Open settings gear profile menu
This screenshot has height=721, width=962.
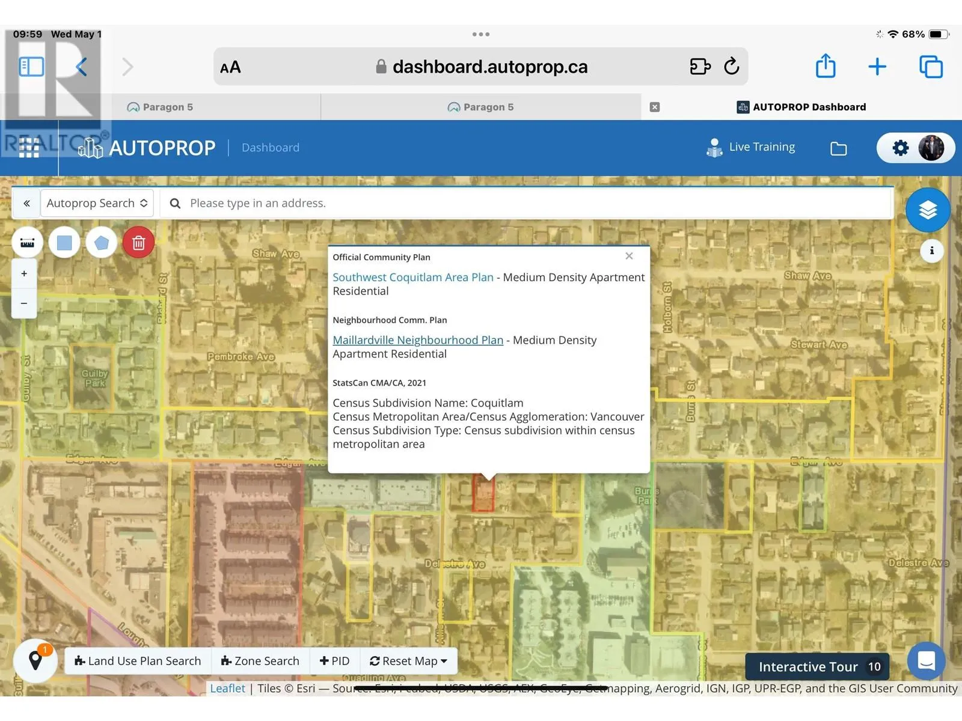915,148
